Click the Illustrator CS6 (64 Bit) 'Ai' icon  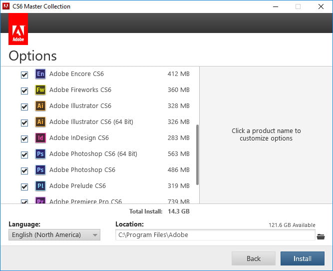pyautogui.click(x=40, y=121)
